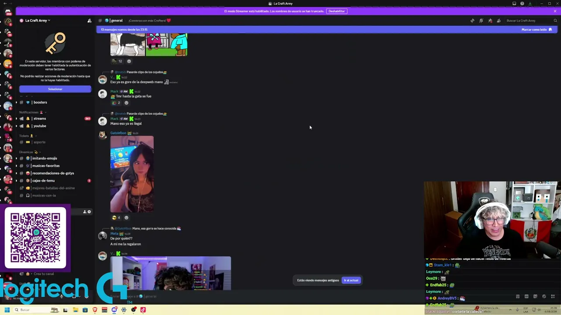This screenshot has height=315, width=561.
Task: Toggle the reaction with count 2 on Mark's message
Action: pos(116,103)
